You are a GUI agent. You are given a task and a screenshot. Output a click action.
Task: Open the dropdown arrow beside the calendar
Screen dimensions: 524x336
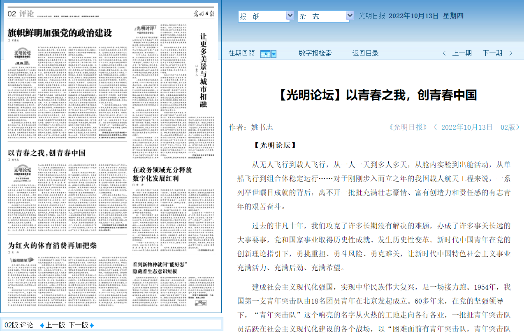[x=274, y=54]
